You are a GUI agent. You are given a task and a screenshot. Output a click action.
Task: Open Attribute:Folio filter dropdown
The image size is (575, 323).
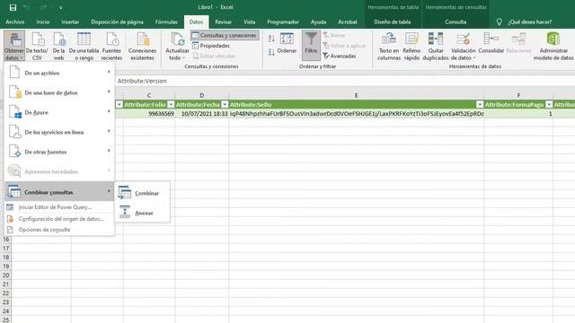coord(171,105)
